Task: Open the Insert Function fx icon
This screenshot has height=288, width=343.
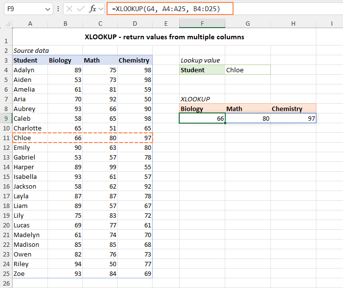Action: click(x=93, y=9)
